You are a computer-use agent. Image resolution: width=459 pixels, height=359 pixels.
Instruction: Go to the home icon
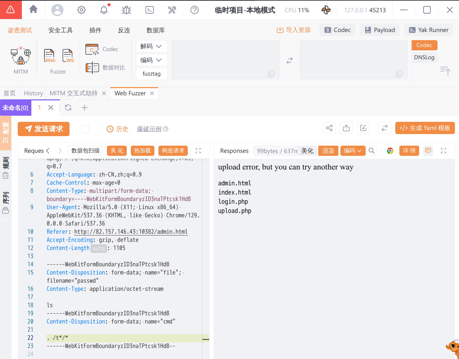[33, 9]
